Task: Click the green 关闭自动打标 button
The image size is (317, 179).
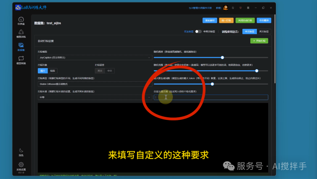Action: point(245,21)
